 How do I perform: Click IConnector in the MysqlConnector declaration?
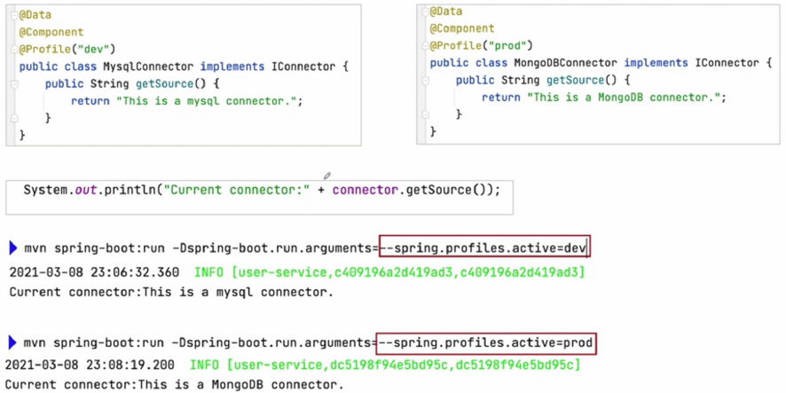tap(303, 67)
